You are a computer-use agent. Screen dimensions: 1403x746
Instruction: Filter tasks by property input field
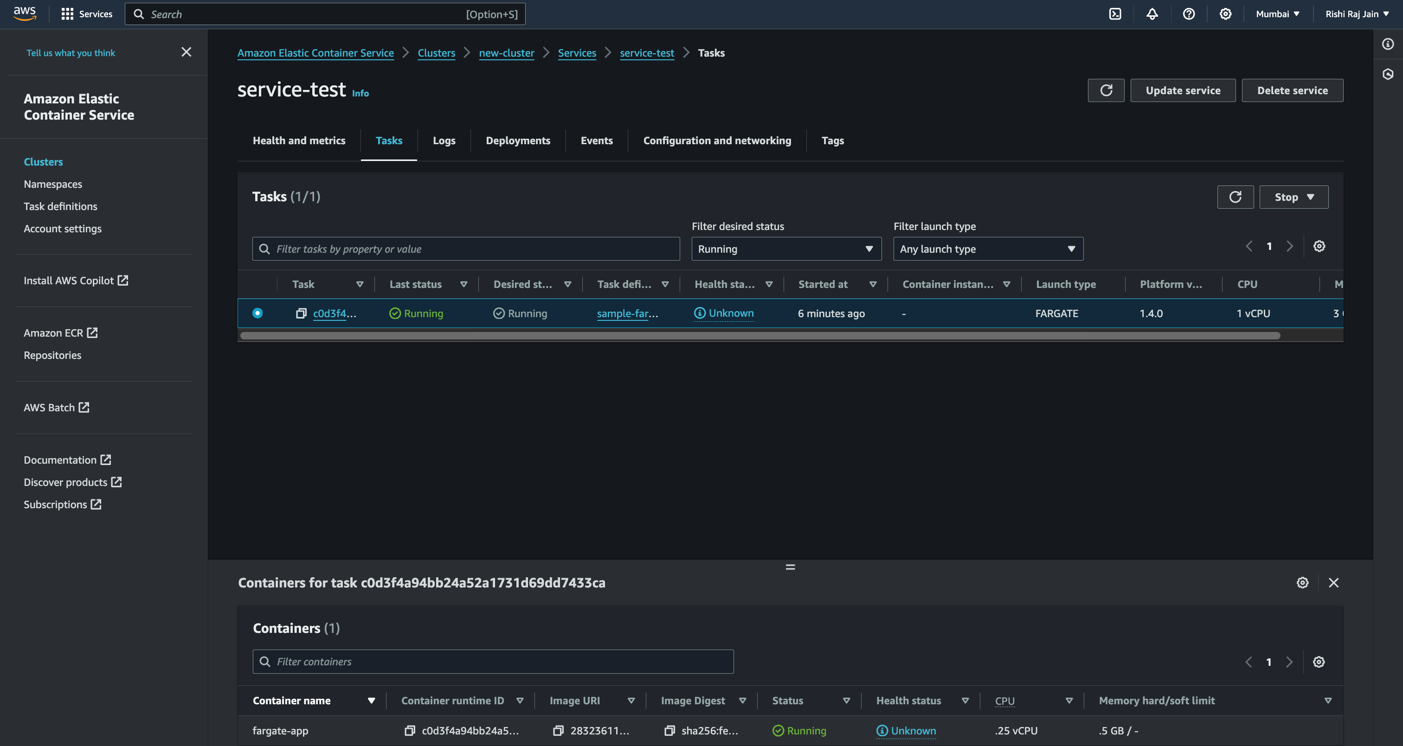point(467,249)
